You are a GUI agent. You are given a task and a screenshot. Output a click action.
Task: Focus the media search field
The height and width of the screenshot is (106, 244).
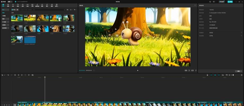pyautogui.click(x=41, y=10)
